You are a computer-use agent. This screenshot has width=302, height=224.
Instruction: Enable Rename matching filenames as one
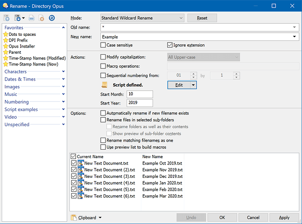pos(103,140)
